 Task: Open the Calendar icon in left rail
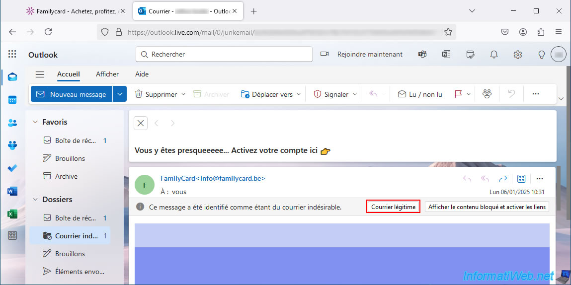tap(12, 100)
